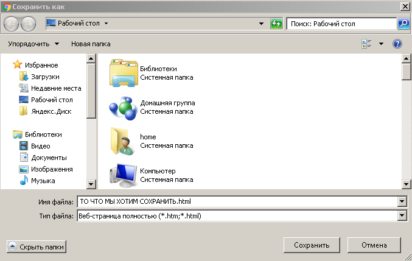
Task: Close the Сохранить как dialog
Action: tap(405, 7)
